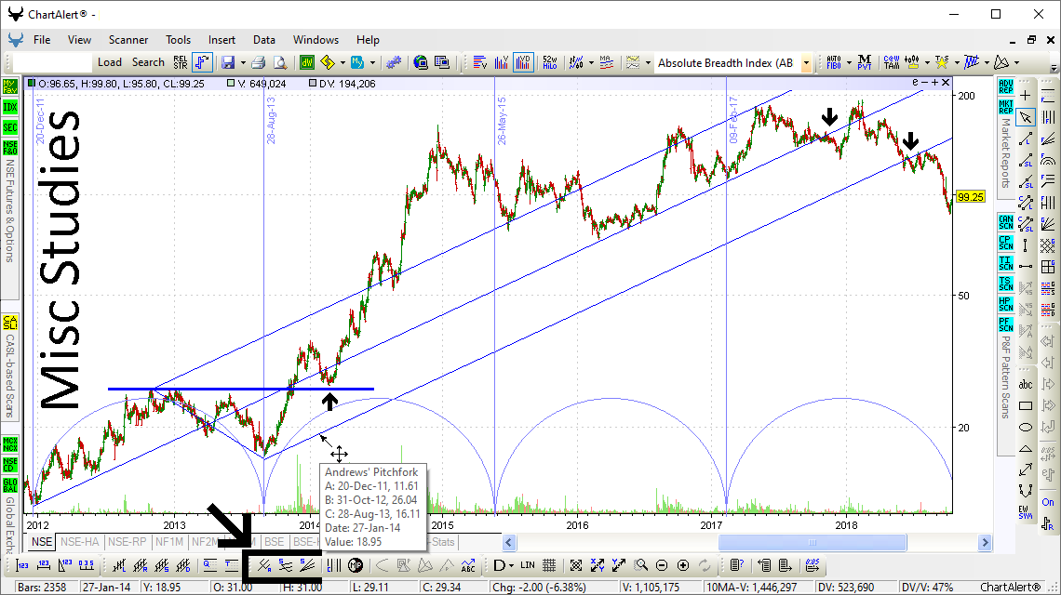This screenshot has width=1061, height=595.
Task: Click the MA moving averages icon
Action: click(606, 62)
